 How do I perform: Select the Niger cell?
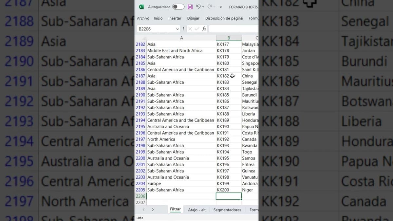[250, 190]
